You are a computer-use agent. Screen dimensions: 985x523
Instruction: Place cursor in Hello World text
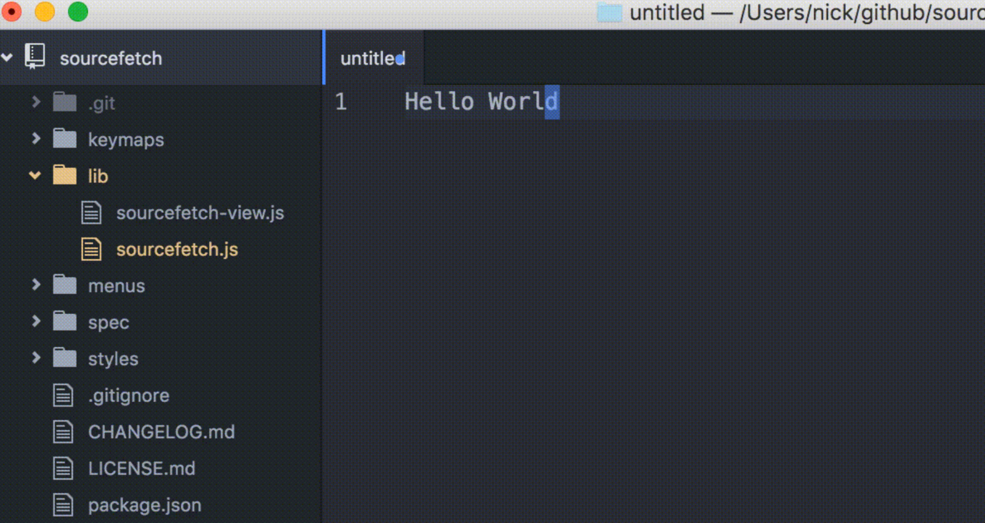[x=481, y=102]
